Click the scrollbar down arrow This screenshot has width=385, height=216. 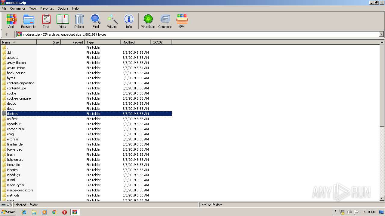[382, 198]
